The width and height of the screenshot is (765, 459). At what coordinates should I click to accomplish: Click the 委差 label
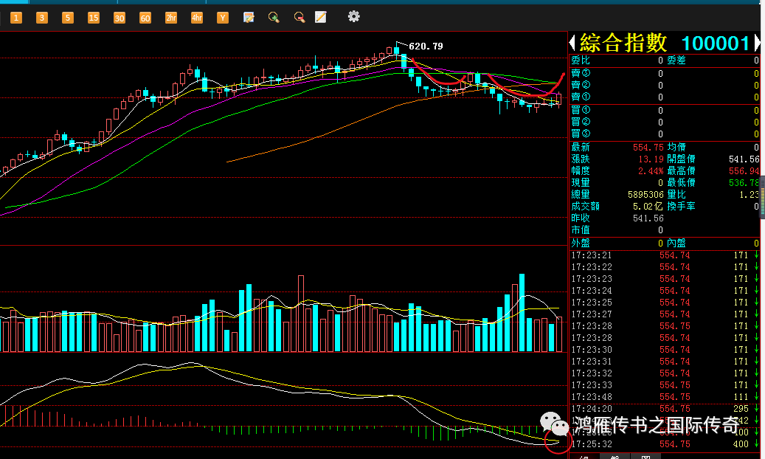[676, 60]
